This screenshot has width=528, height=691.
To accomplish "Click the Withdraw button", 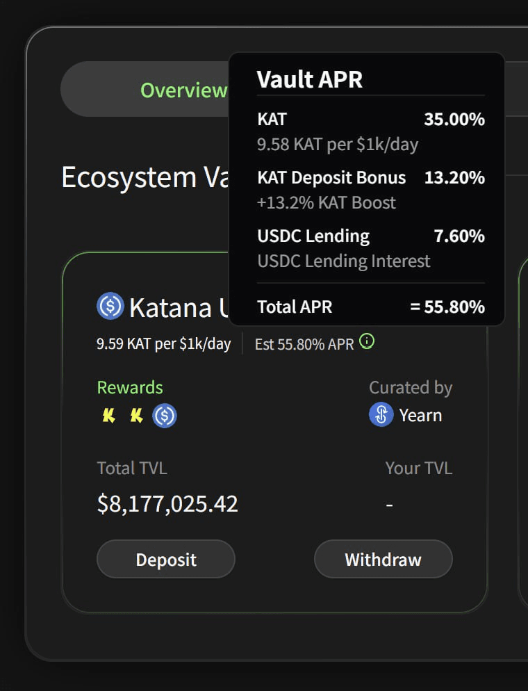I will pyautogui.click(x=383, y=559).
